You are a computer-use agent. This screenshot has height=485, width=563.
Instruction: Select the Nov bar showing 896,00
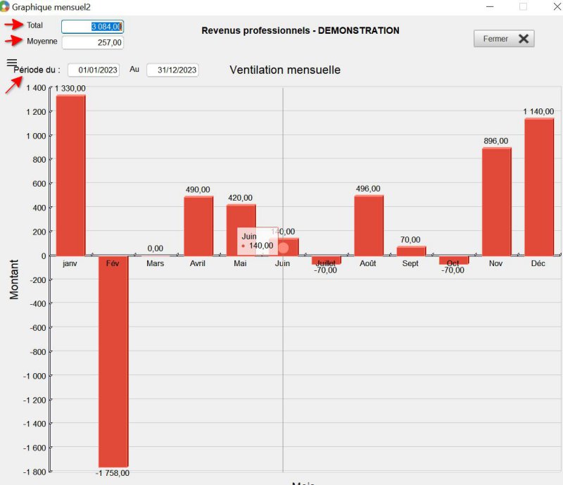496,201
